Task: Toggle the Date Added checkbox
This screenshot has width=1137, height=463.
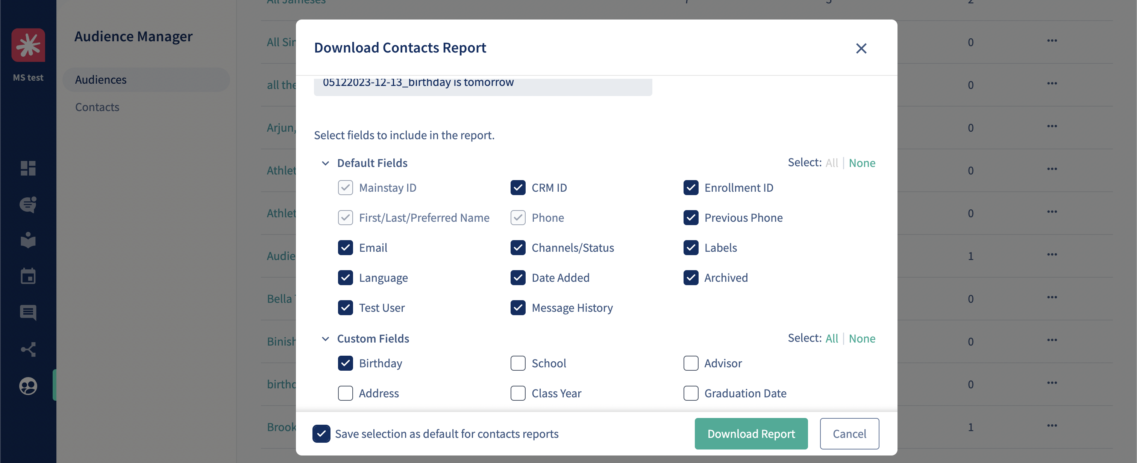Action: point(518,278)
